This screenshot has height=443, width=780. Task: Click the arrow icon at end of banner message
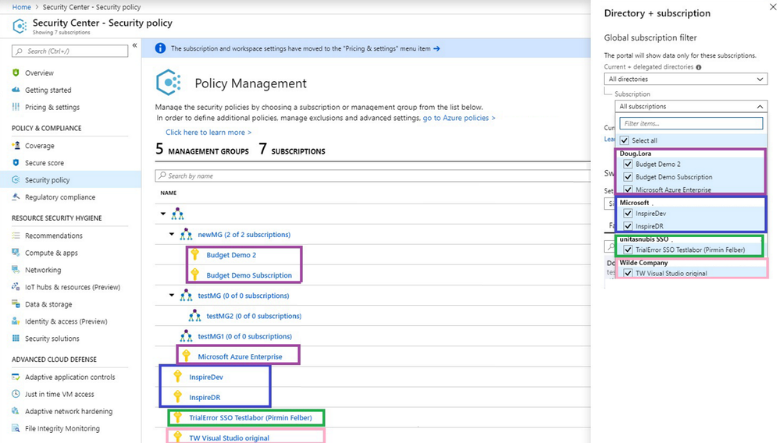coord(436,48)
